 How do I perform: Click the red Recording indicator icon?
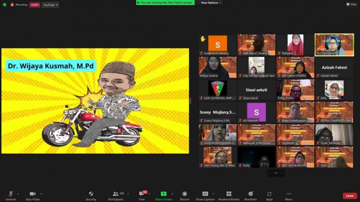click(x=12, y=5)
